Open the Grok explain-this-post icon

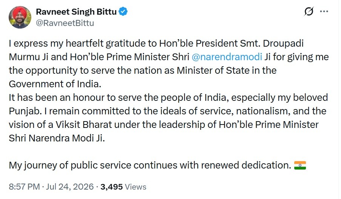[x=309, y=12]
